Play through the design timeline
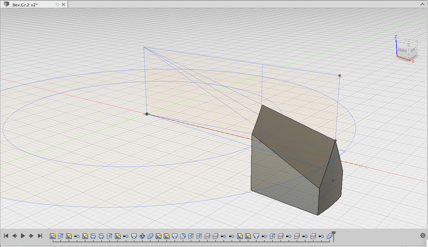This screenshot has width=428, height=247. (23, 235)
